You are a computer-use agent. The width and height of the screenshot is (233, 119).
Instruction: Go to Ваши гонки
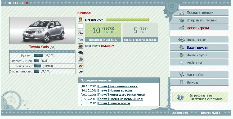(199, 40)
